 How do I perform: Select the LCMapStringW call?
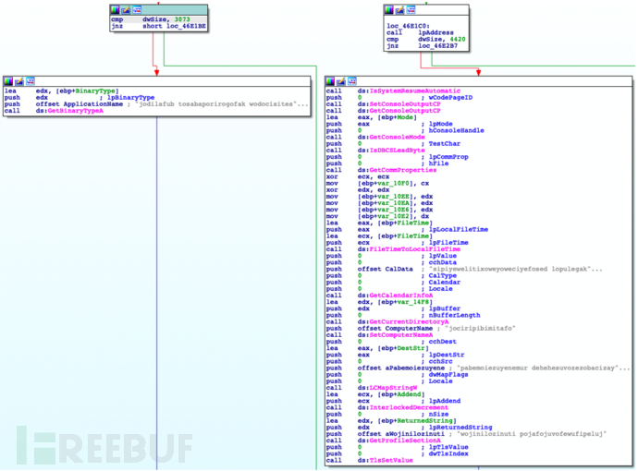pyautogui.click(x=393, y=388)
